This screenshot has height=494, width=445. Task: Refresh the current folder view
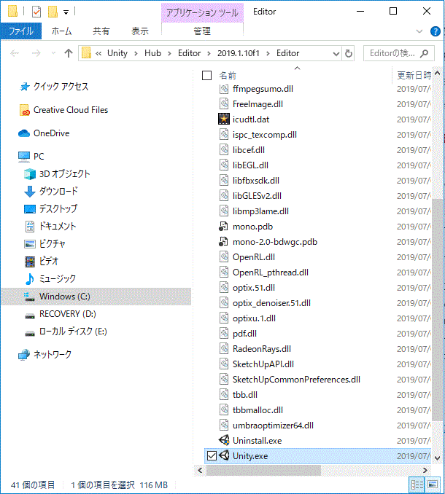349,53
